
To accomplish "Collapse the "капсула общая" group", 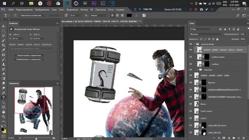I will pos(195,44).
